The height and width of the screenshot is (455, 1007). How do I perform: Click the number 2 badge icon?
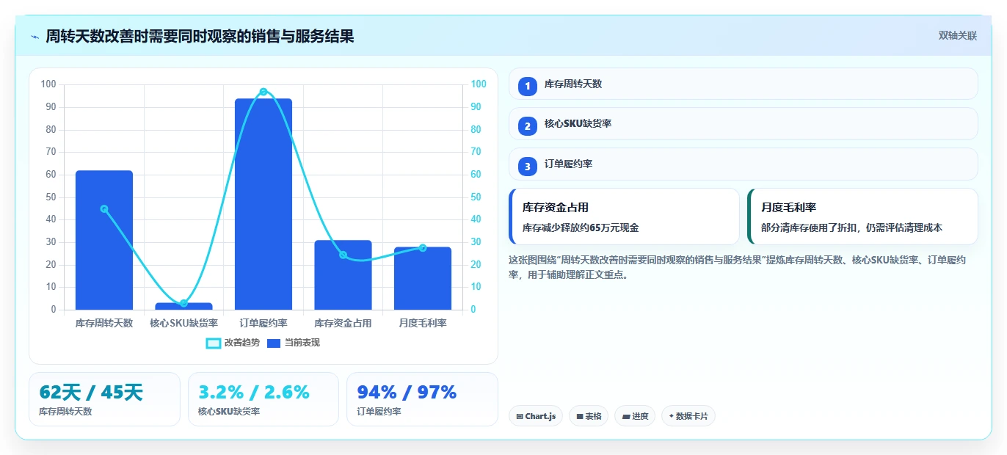527,126
